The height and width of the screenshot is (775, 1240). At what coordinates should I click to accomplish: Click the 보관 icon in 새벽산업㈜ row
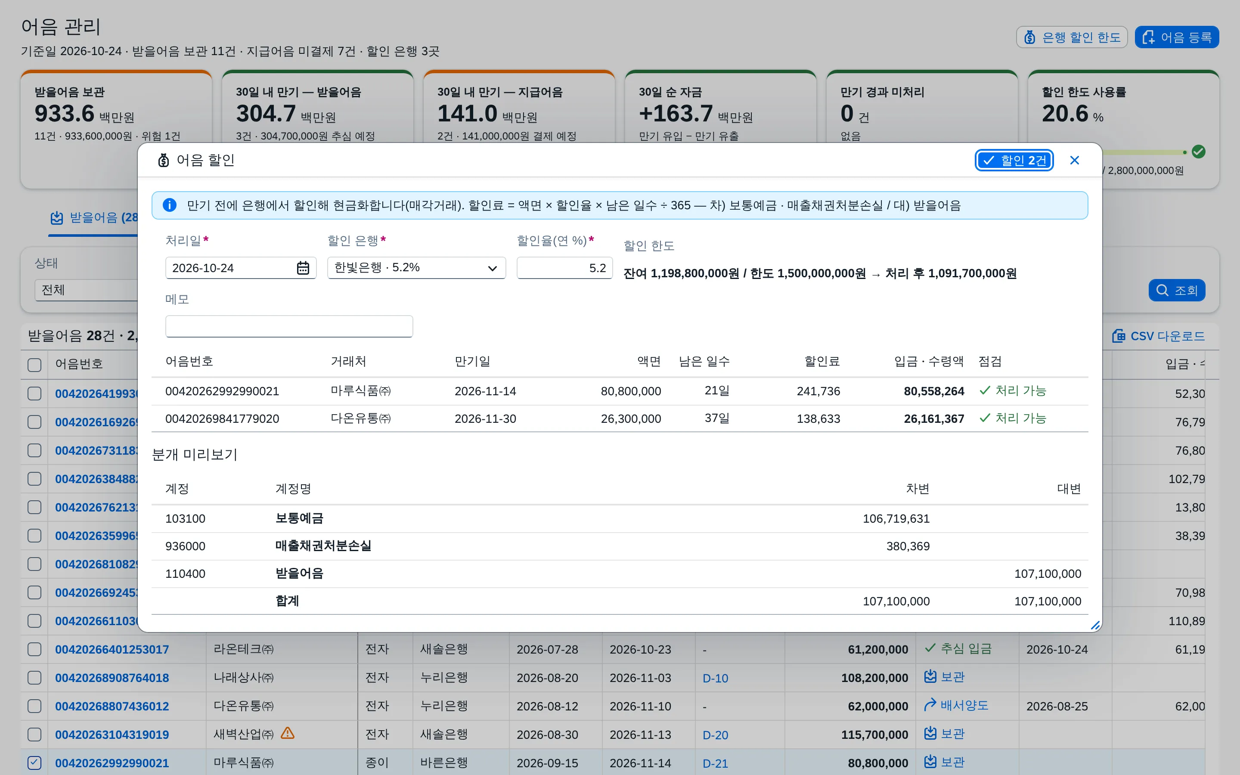coord(930,734)
